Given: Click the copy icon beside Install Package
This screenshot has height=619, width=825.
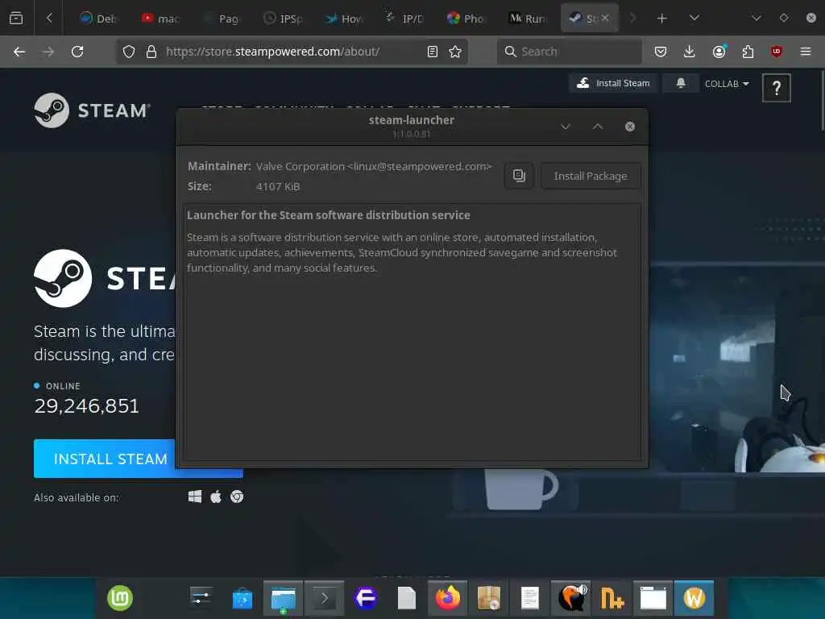Looking at the screenshot, I should pos(519,176).
